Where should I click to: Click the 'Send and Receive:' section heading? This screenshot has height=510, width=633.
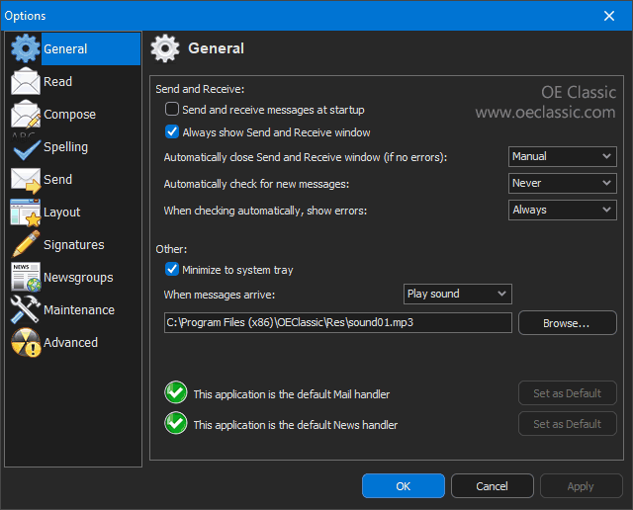click(200, 89)
